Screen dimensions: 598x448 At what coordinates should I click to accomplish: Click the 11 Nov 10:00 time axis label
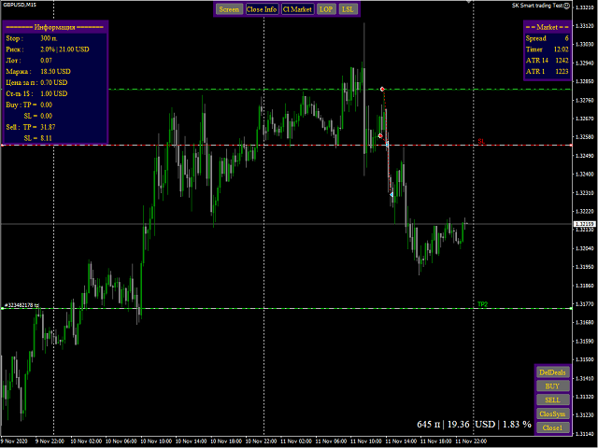[x=366, y=441]
